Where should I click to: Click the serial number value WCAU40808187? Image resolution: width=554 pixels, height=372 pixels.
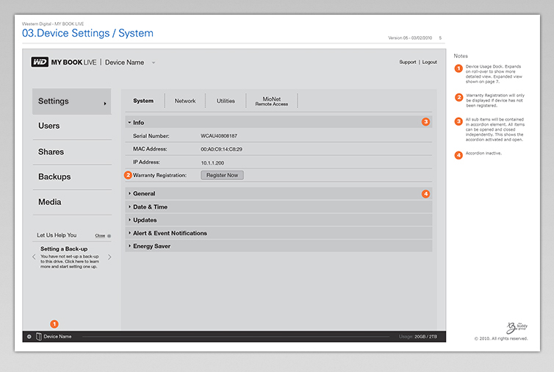(x=219, y=136)
